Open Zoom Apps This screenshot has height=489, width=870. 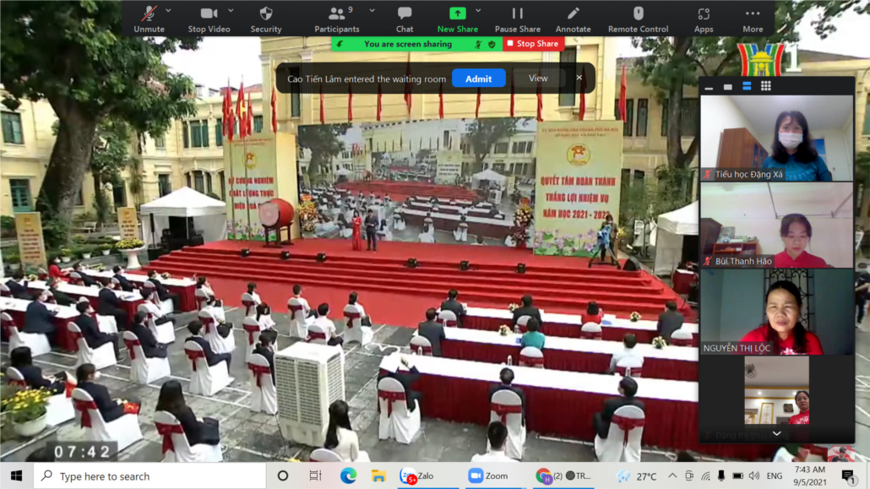pyautogui.click(x=704, y=19)
